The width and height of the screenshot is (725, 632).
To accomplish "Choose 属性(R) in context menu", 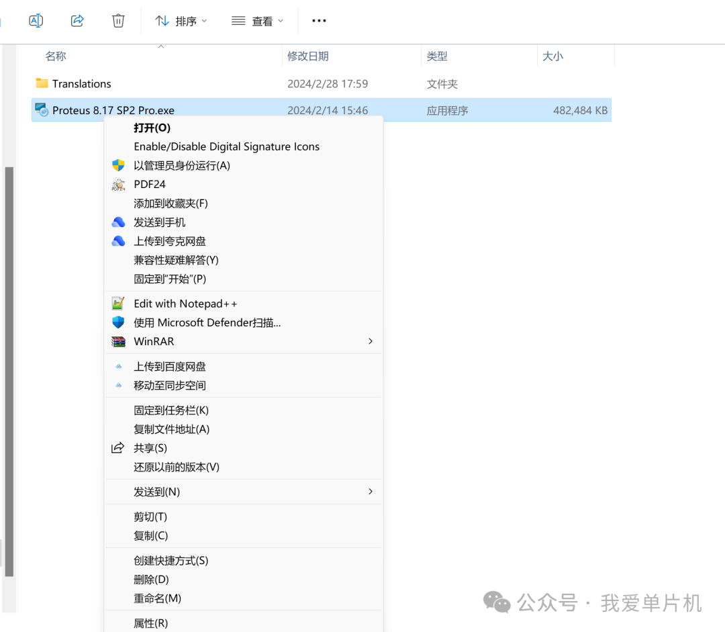I will point(151,623).
